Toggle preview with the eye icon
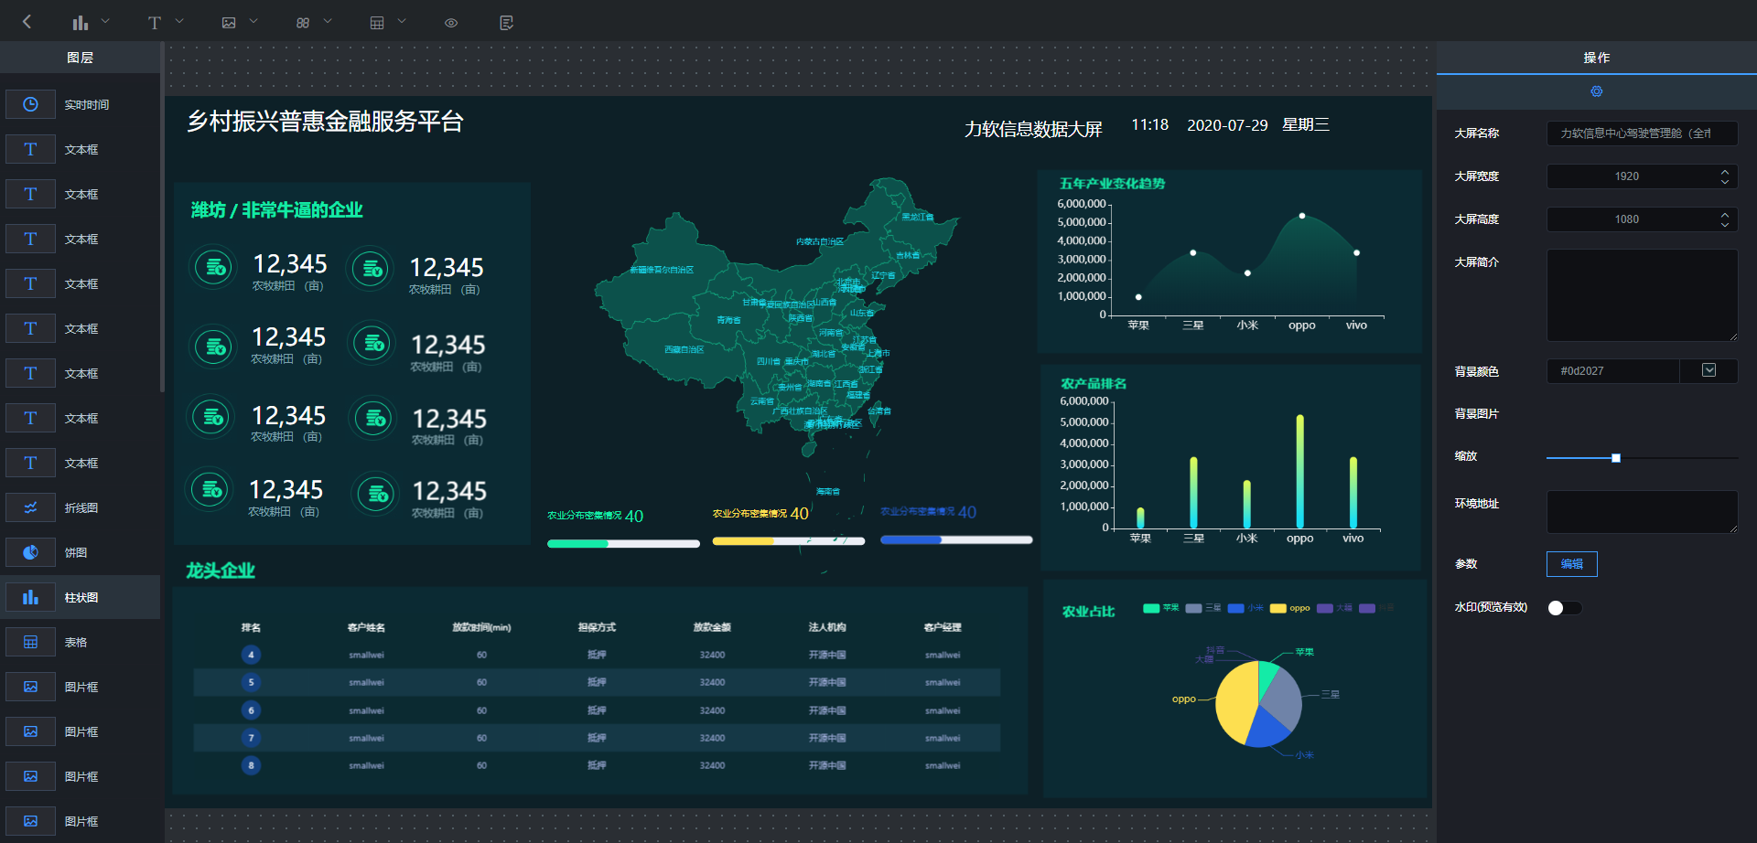Image resolution: width=1757 pixels, height=843 pixels. [x=451, y=22]
